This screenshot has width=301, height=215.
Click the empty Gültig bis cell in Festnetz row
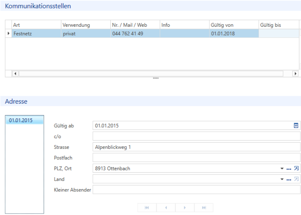click(279, 34)
